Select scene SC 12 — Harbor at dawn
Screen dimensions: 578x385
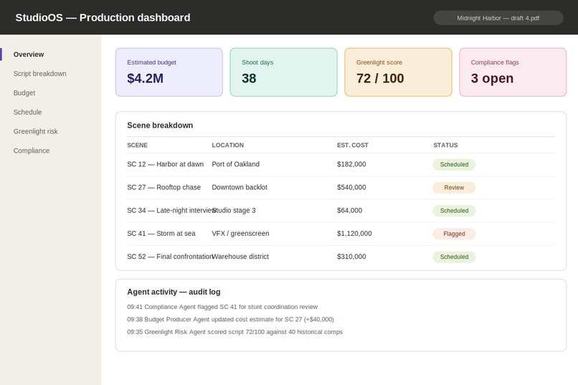165,164
